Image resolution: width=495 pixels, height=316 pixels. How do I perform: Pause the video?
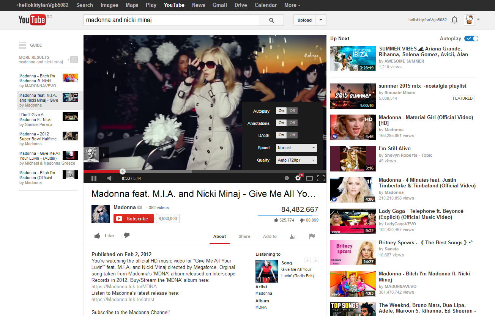94,178
